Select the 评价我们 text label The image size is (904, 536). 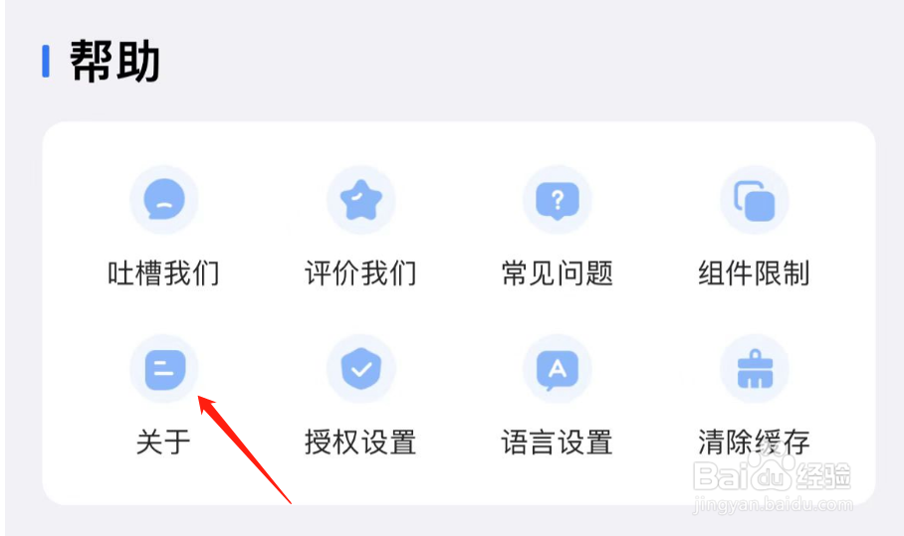tap(361, 272)
